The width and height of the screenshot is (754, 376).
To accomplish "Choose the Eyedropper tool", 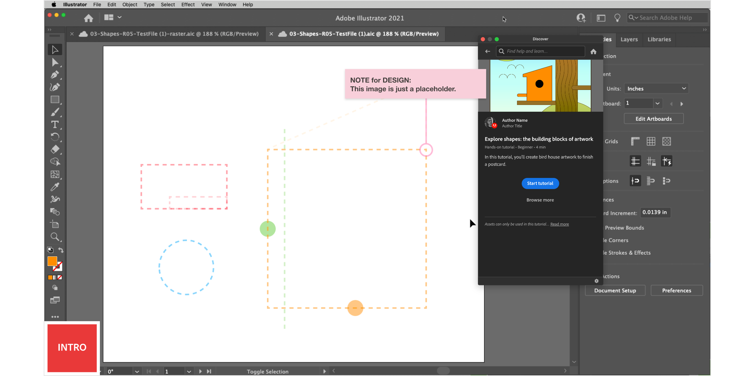I will tap(55, 187).
